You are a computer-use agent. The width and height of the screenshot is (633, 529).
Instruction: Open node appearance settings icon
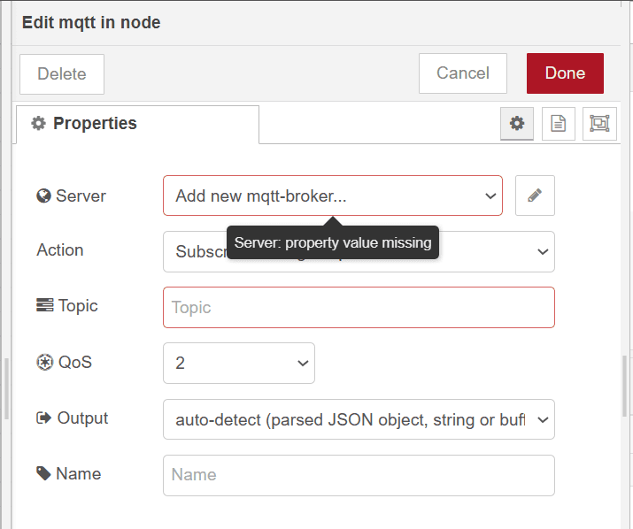click(x=599, y=124)
